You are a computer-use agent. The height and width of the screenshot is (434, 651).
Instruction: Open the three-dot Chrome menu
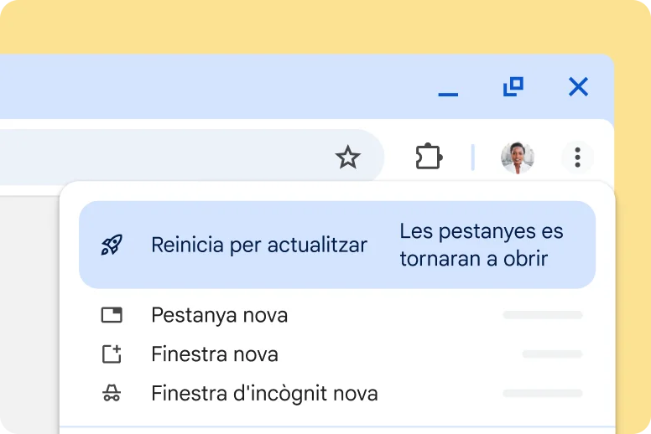coord(577,157)
